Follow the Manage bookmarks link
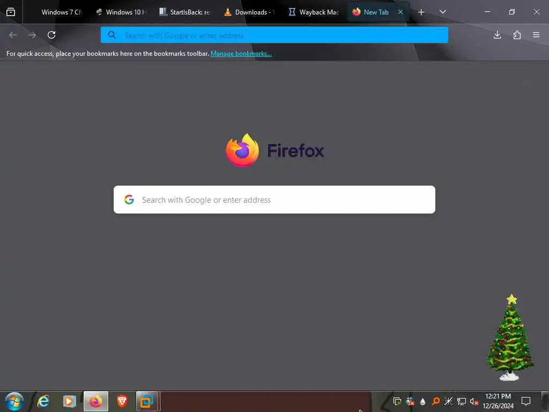The height and width of the screenshot is (412, 549). tap(241, 54)
